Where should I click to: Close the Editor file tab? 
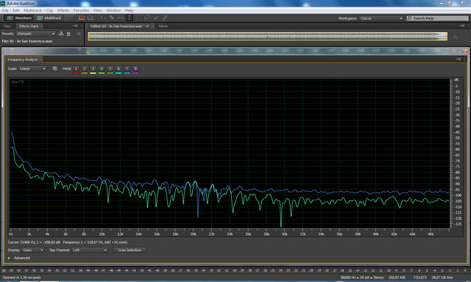click(153, 26)
